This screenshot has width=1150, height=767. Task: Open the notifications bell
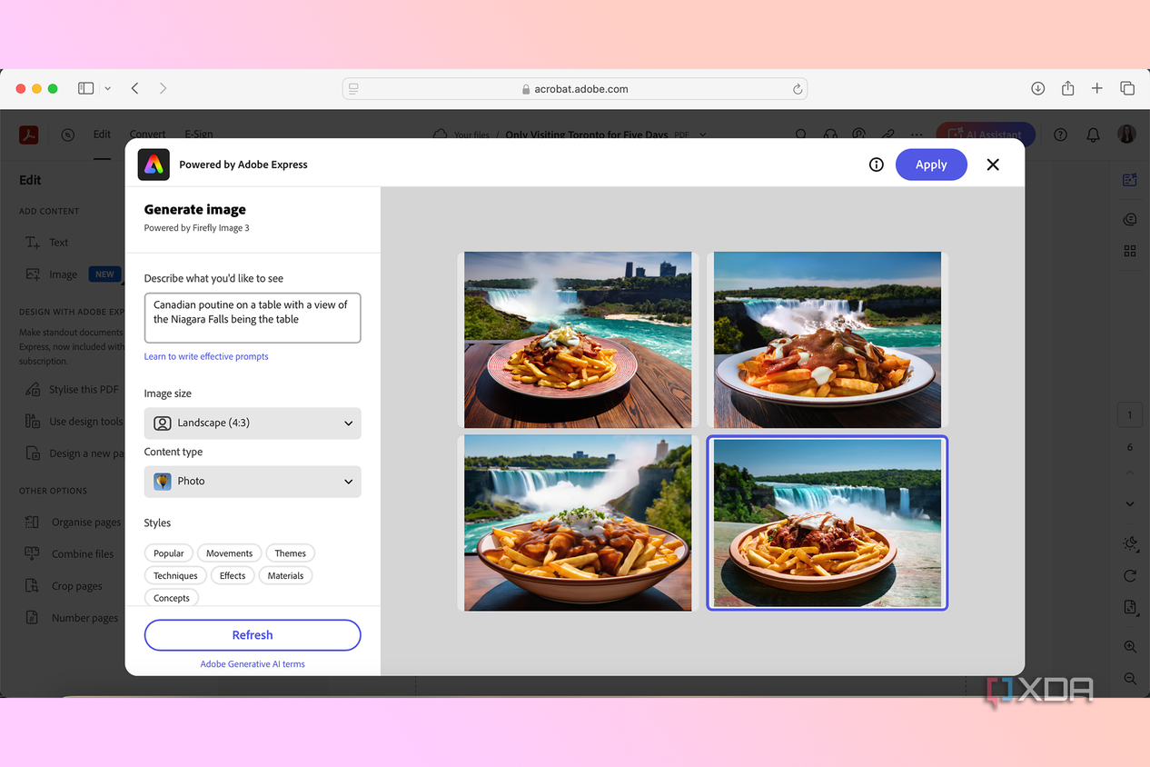1093,134
